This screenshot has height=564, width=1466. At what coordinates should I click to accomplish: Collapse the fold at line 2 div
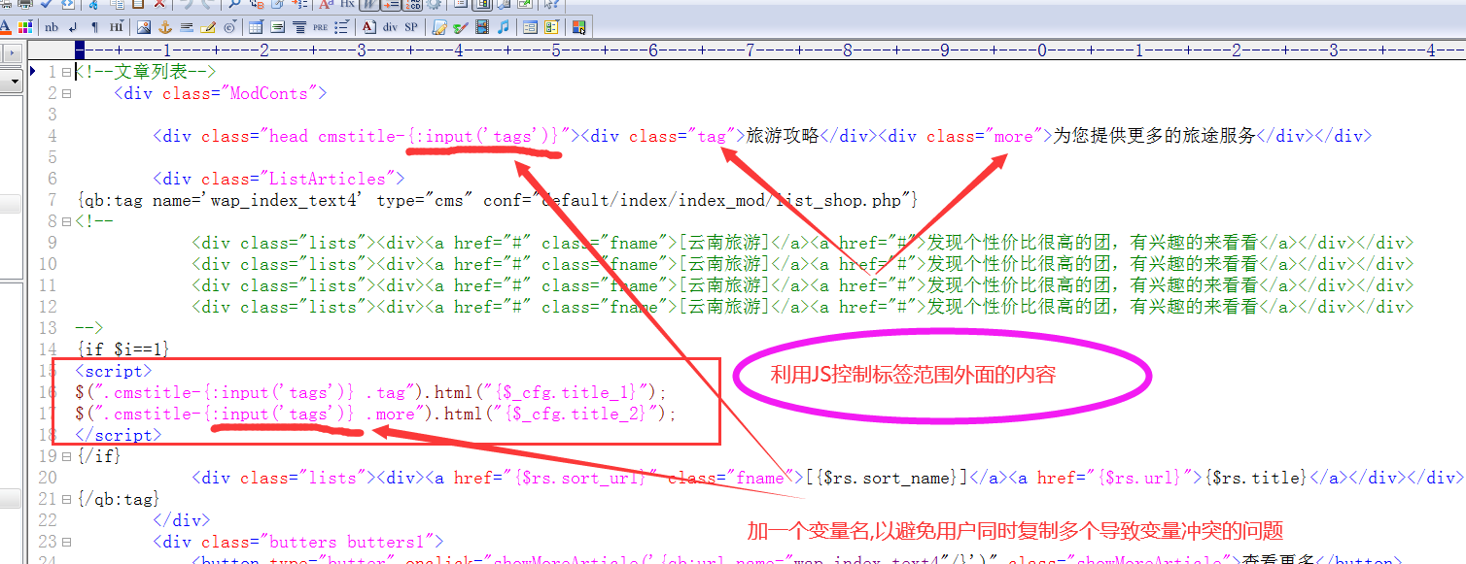click(66, 93)
